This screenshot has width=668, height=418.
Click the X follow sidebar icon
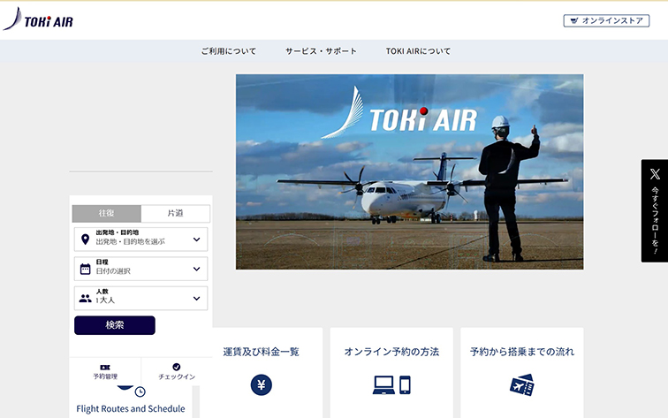[656, 174]
